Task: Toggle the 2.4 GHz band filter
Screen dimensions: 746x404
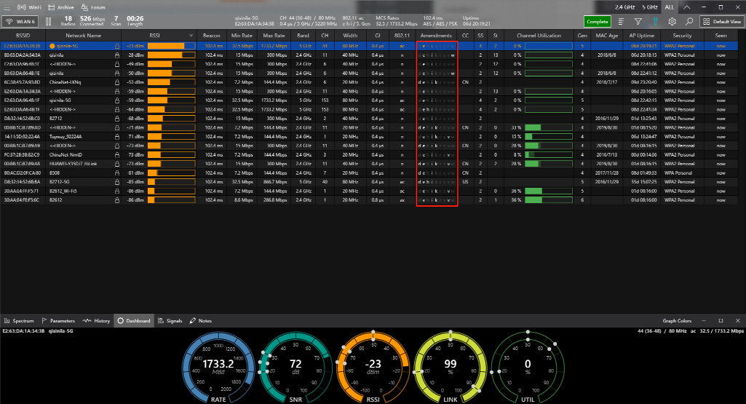Action: pyautogui.click(x=624, y=7)
